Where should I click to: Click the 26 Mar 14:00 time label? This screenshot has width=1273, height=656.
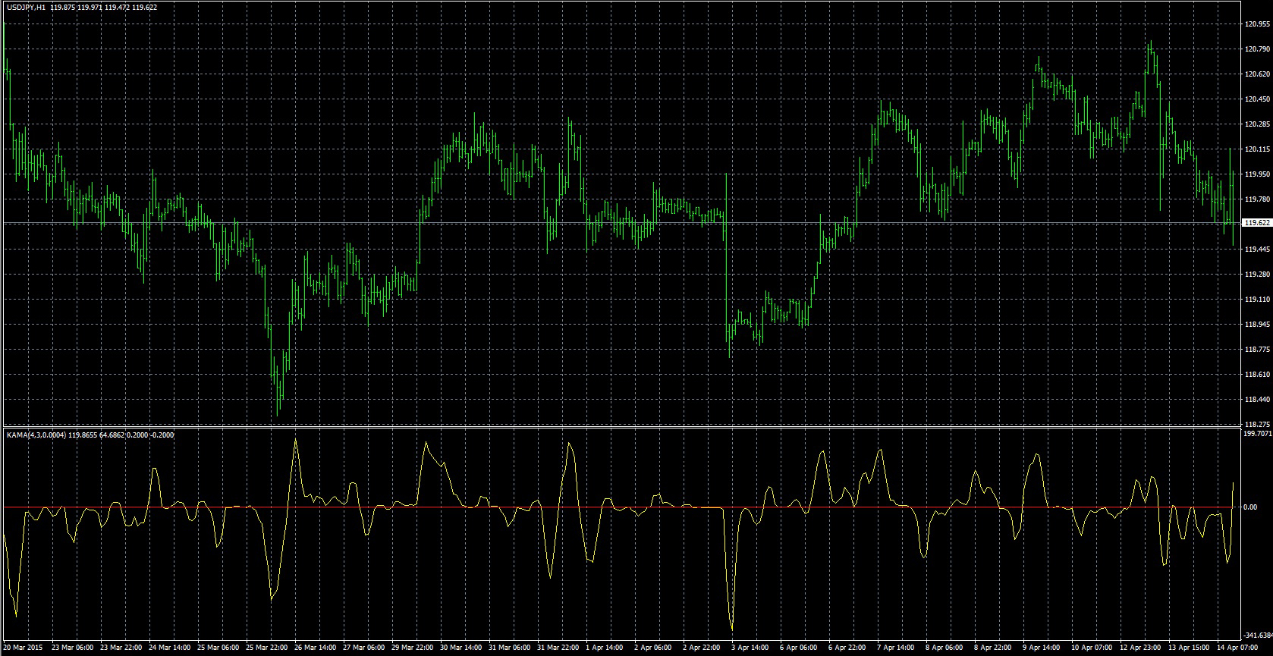[x=314, y=648]
